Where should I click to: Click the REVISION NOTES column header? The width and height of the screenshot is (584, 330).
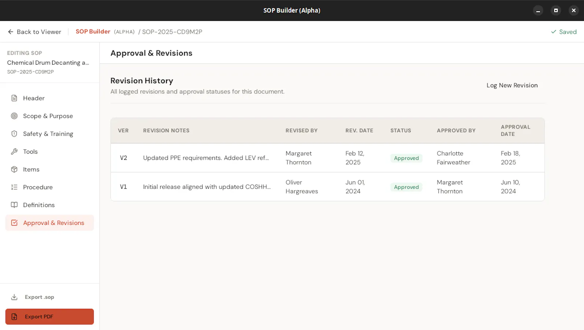tap(166, 130)
